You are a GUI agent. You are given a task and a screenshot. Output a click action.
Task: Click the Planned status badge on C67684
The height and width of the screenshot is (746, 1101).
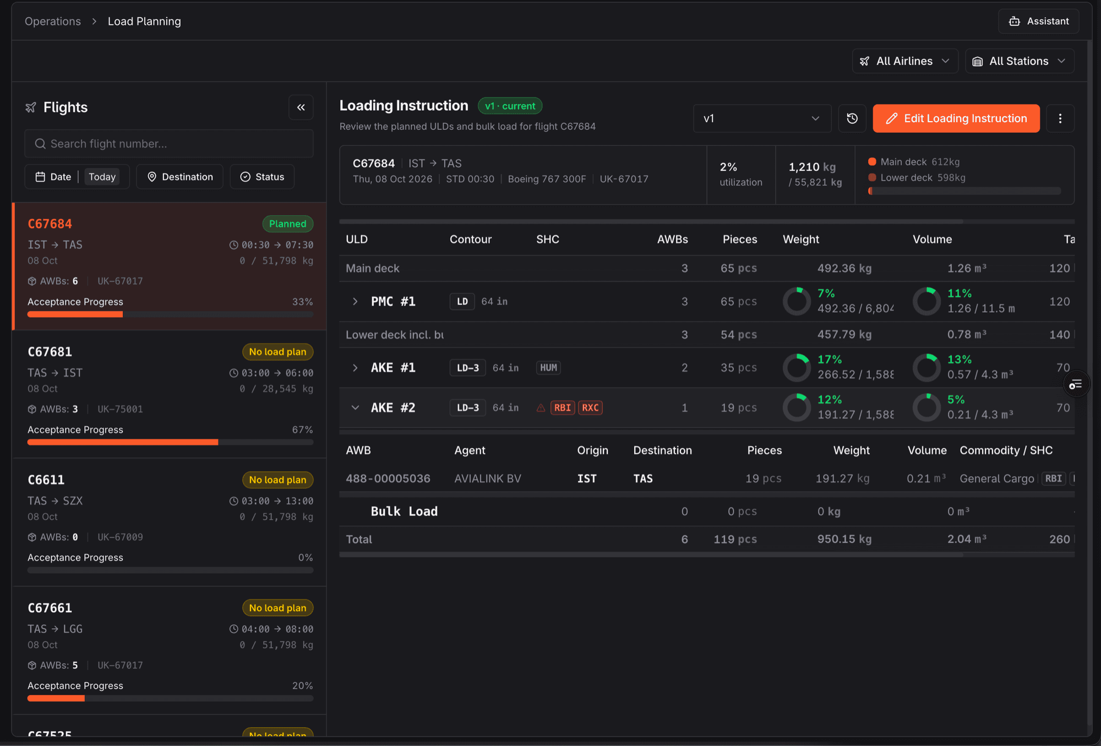(x=287, y=224)
